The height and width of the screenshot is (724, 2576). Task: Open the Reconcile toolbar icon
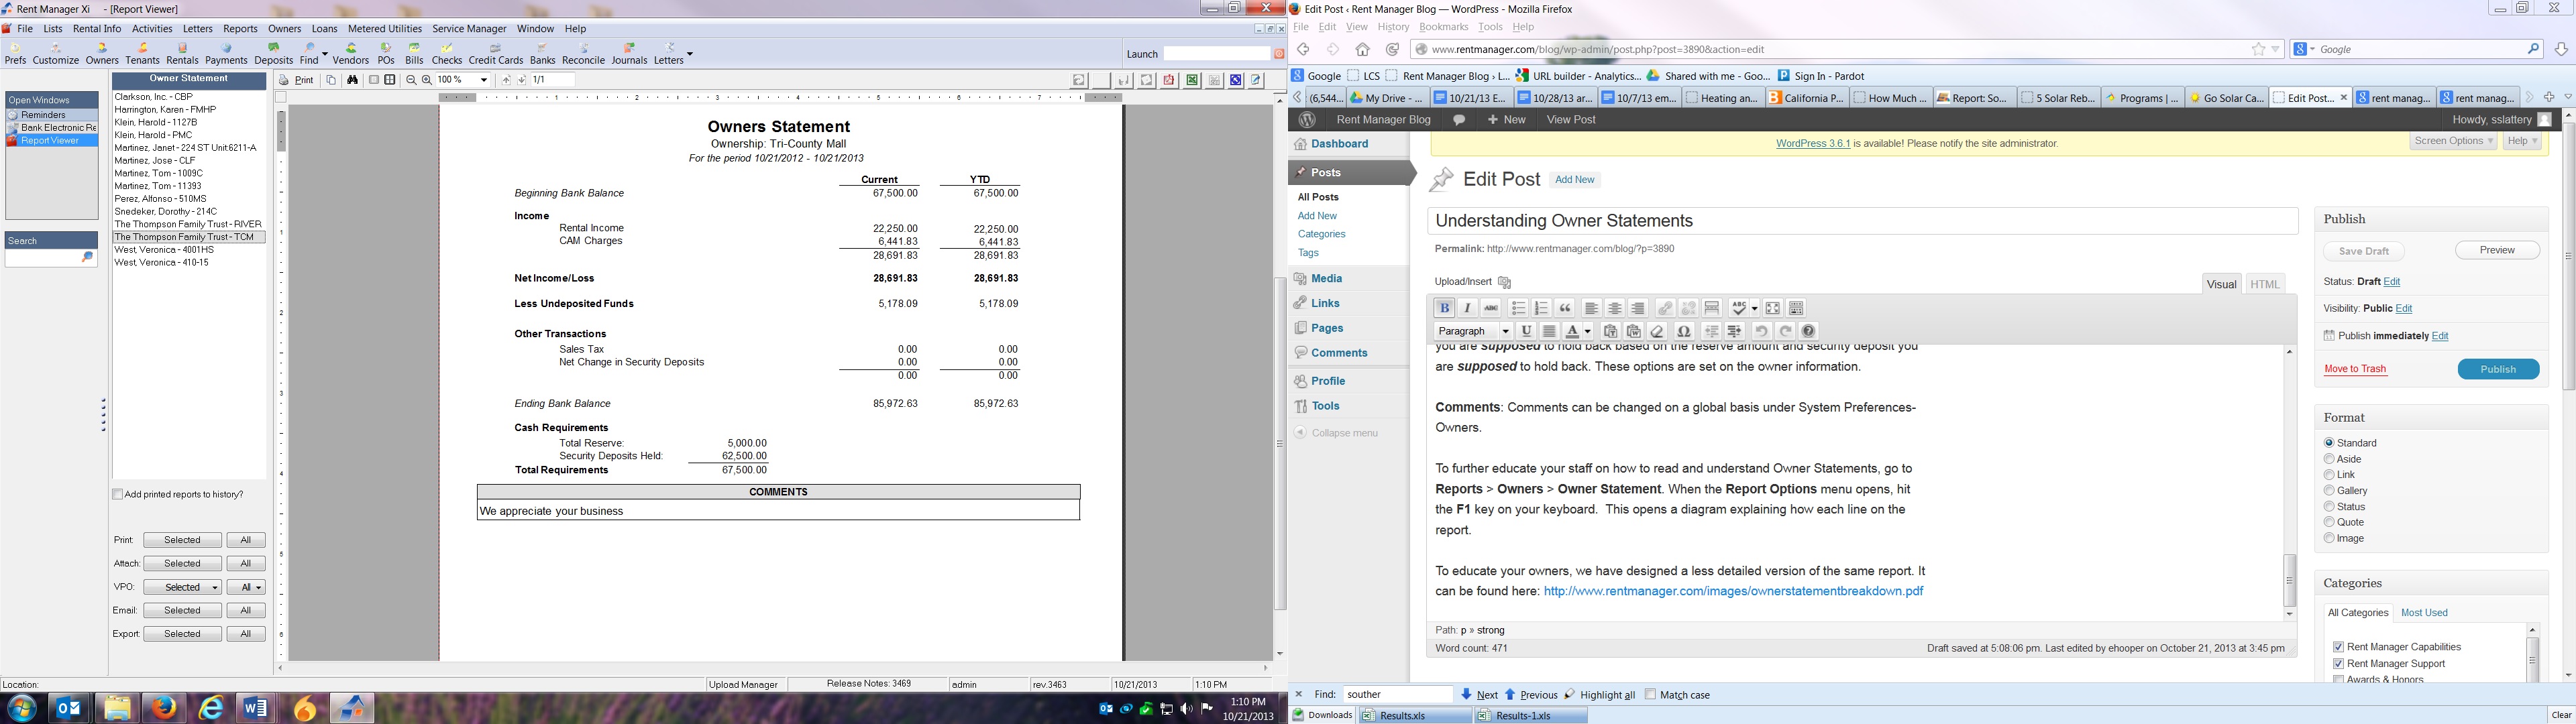coord(583,54)
